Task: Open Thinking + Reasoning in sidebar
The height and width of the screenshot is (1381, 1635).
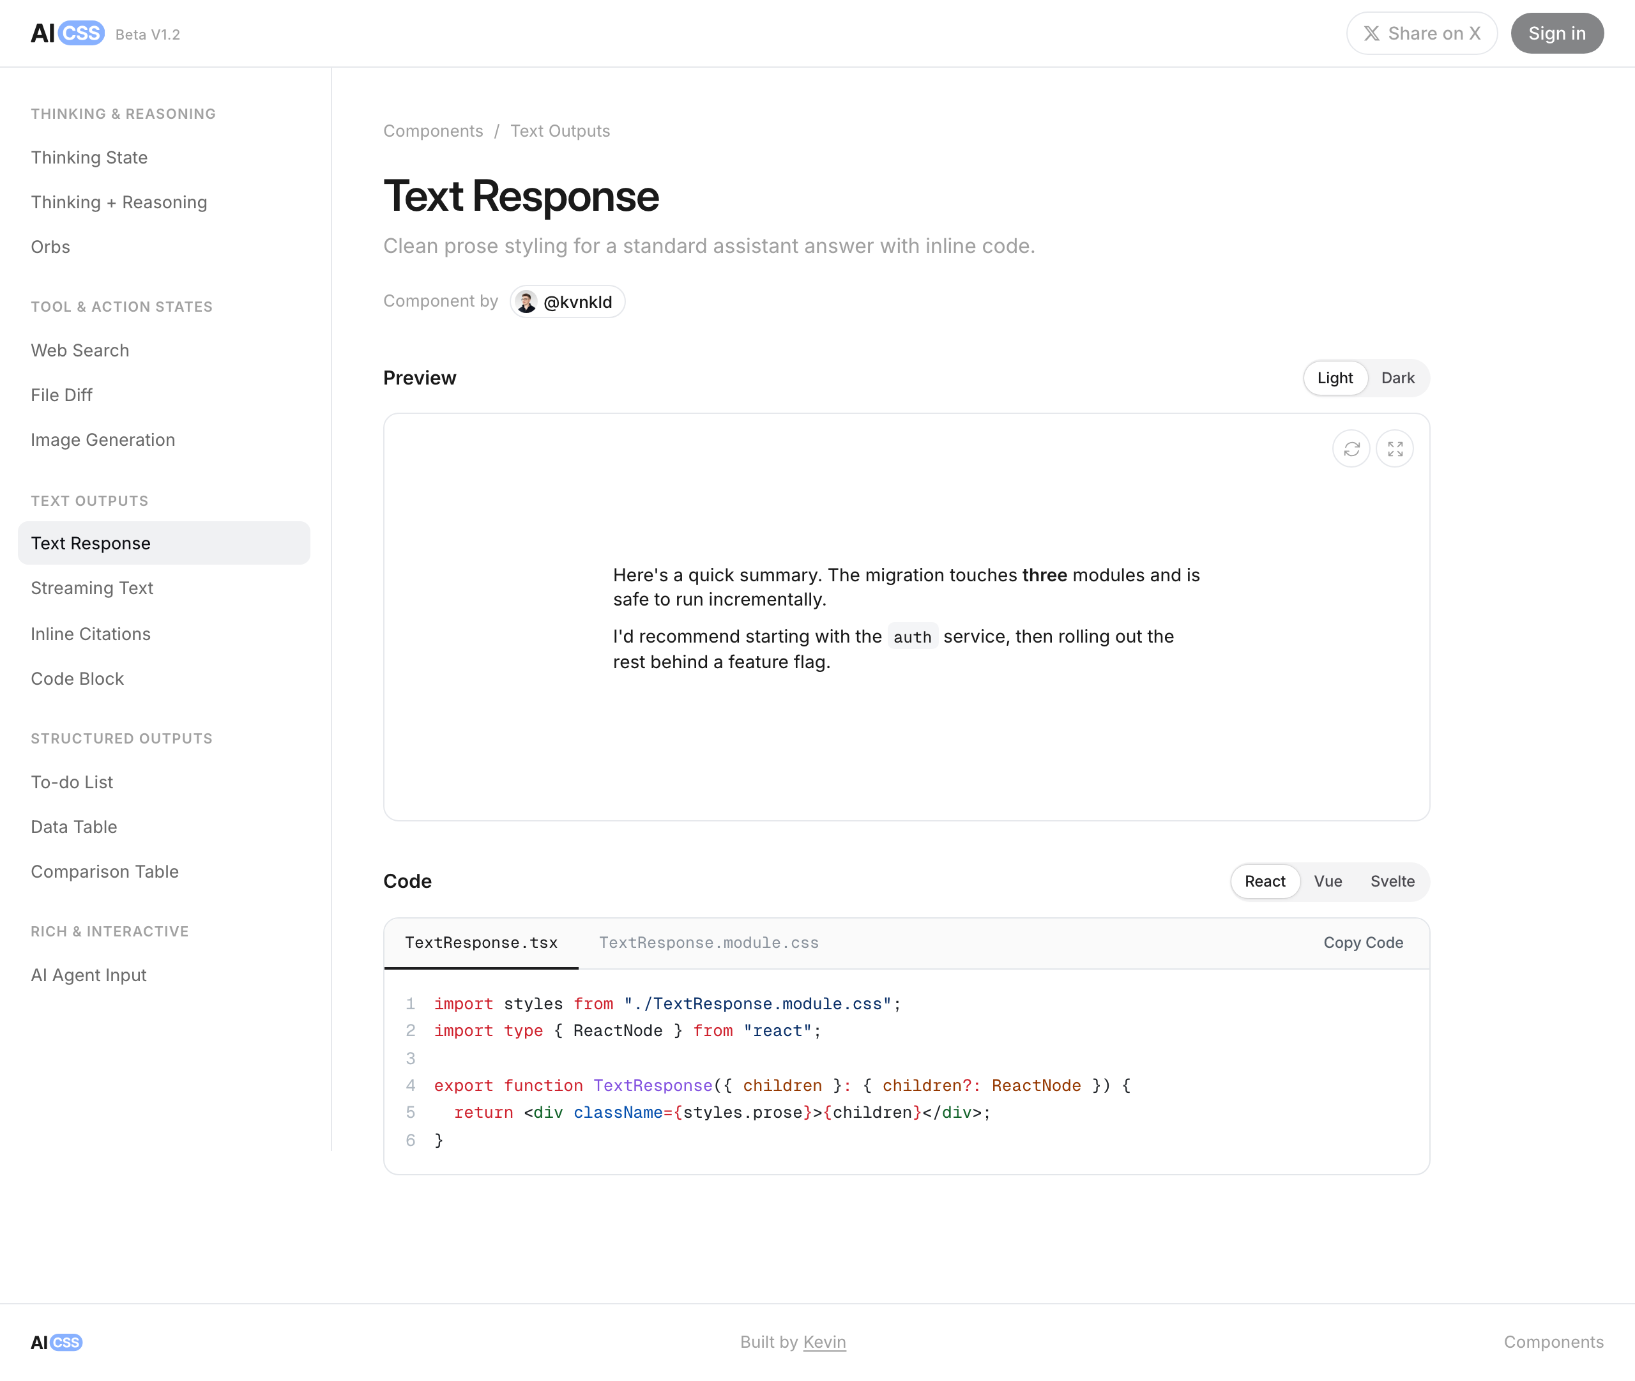Action: pyautogui.click(x=163, y=202)
